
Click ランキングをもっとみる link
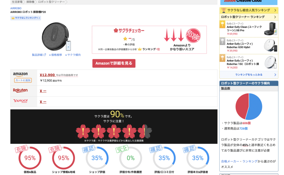pyautogui.click(x=249, y=75)
